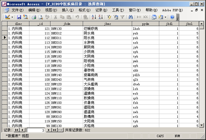Click the select-all box above row selectors
This screenshot has height=140, width=206.
[x=5, y=24]
